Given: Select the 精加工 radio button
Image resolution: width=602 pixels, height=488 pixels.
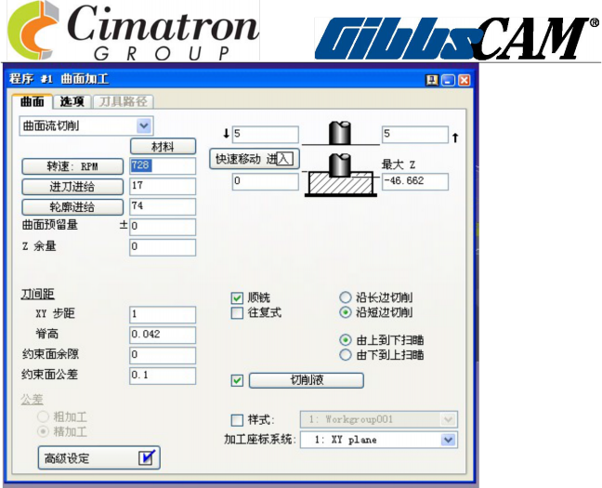Looking at the screenshot, I should [43, 431].
